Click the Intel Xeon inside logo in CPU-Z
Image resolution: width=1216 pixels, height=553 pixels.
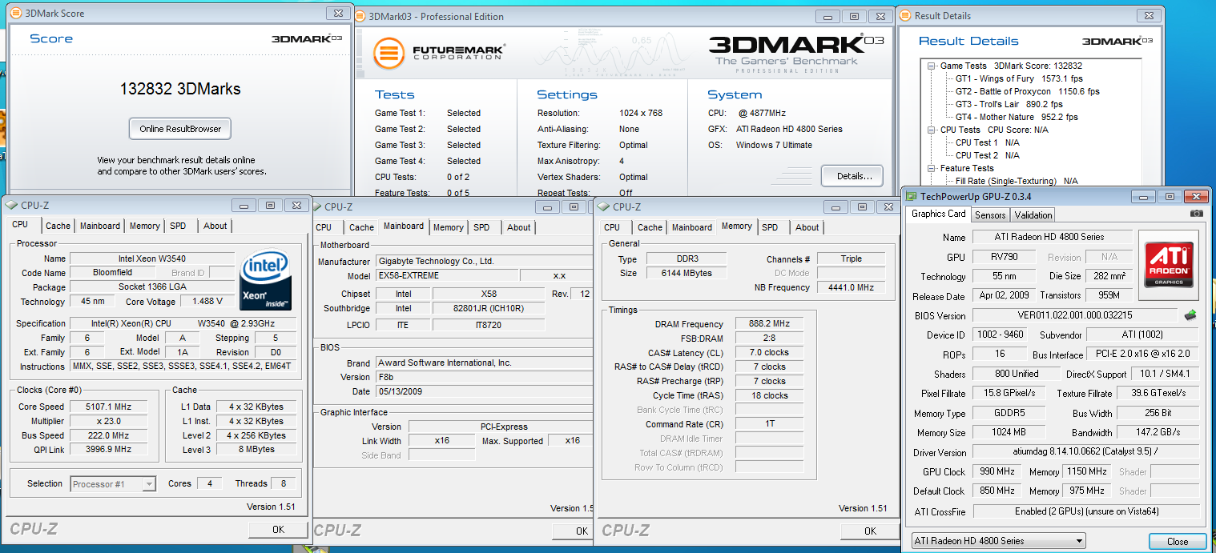point(265,281)
